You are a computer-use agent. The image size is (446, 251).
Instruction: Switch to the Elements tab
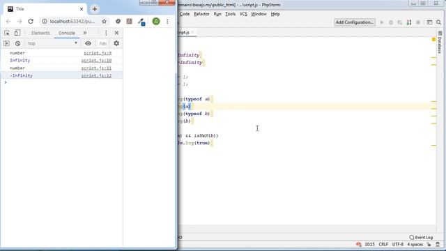[x=40, y=33]
